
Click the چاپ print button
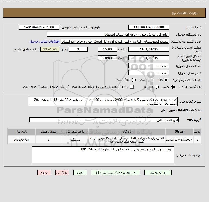80,173
